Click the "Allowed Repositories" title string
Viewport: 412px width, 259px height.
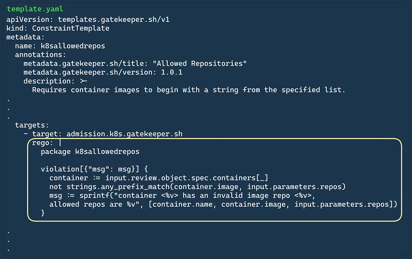click(200, 64)
